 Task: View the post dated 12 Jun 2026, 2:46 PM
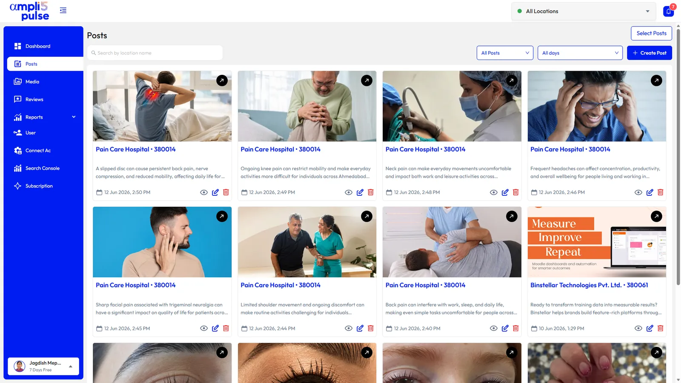(638, 192)
